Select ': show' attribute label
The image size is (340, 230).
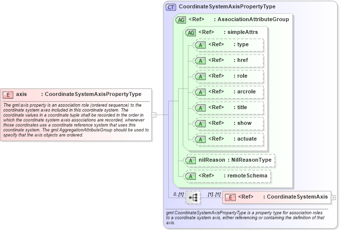pyautogui.click(x=243, y=123)
